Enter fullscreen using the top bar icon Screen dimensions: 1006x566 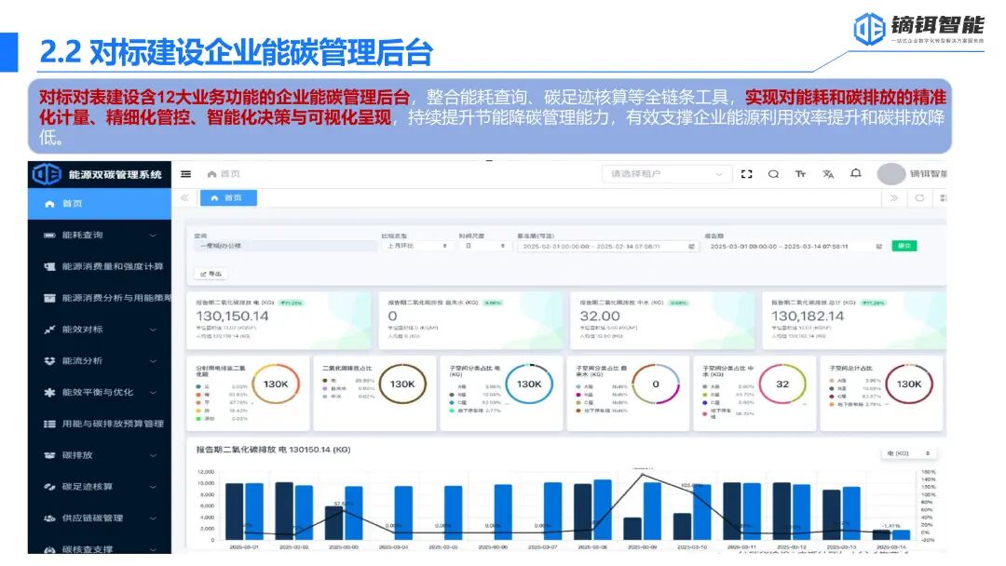tap(746, 174)
